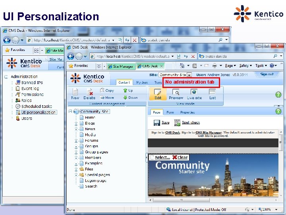Click the Back button in front IE window
The height and width of the screenshot is (215, 286).
[x=71, y=56]
